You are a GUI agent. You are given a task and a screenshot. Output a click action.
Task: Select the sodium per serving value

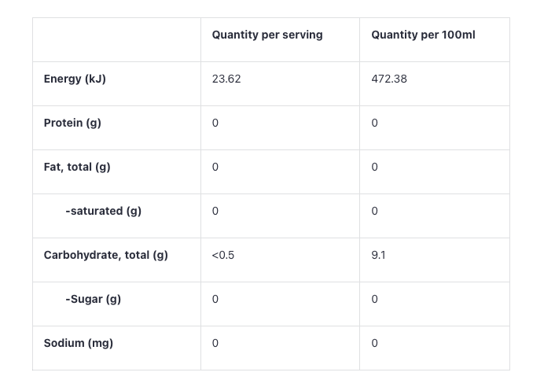(215, 344)
